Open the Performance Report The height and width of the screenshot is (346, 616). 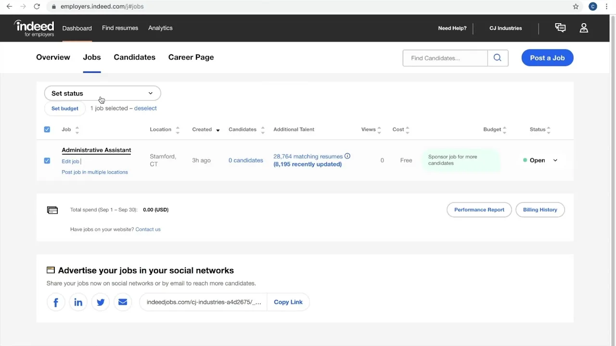[x=479, y=210]
